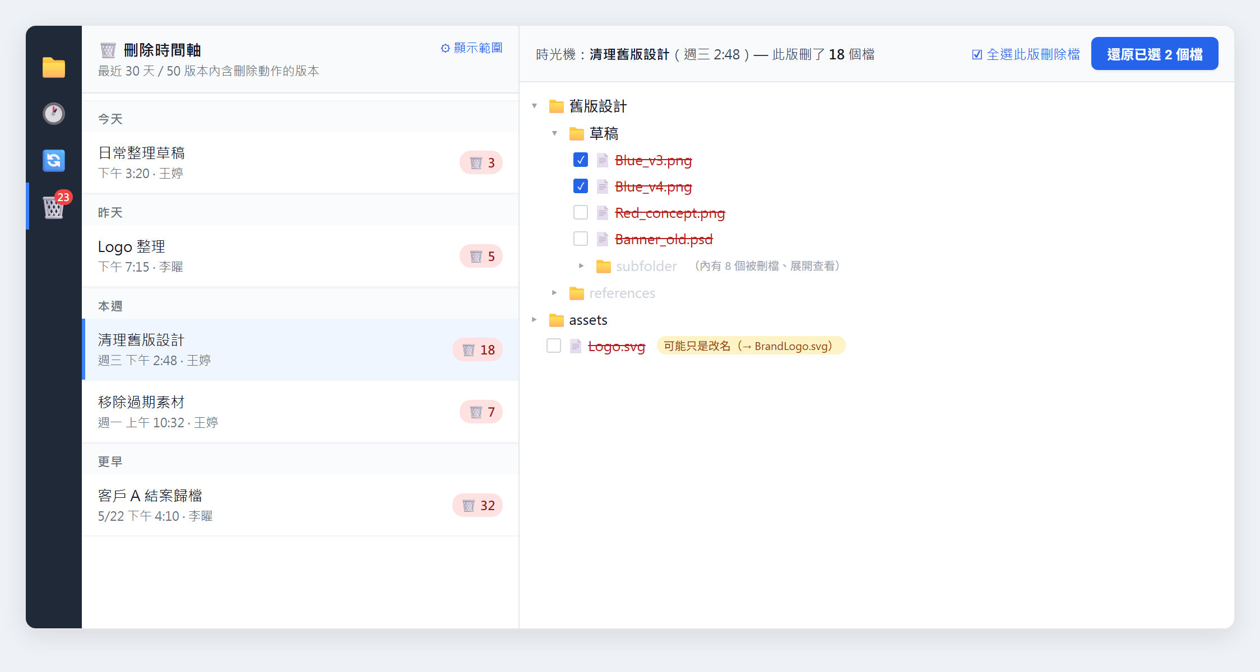Select the Logo 整理 version
The height and width of the screenshot is (672, 1260).
[x=300, y=256]
